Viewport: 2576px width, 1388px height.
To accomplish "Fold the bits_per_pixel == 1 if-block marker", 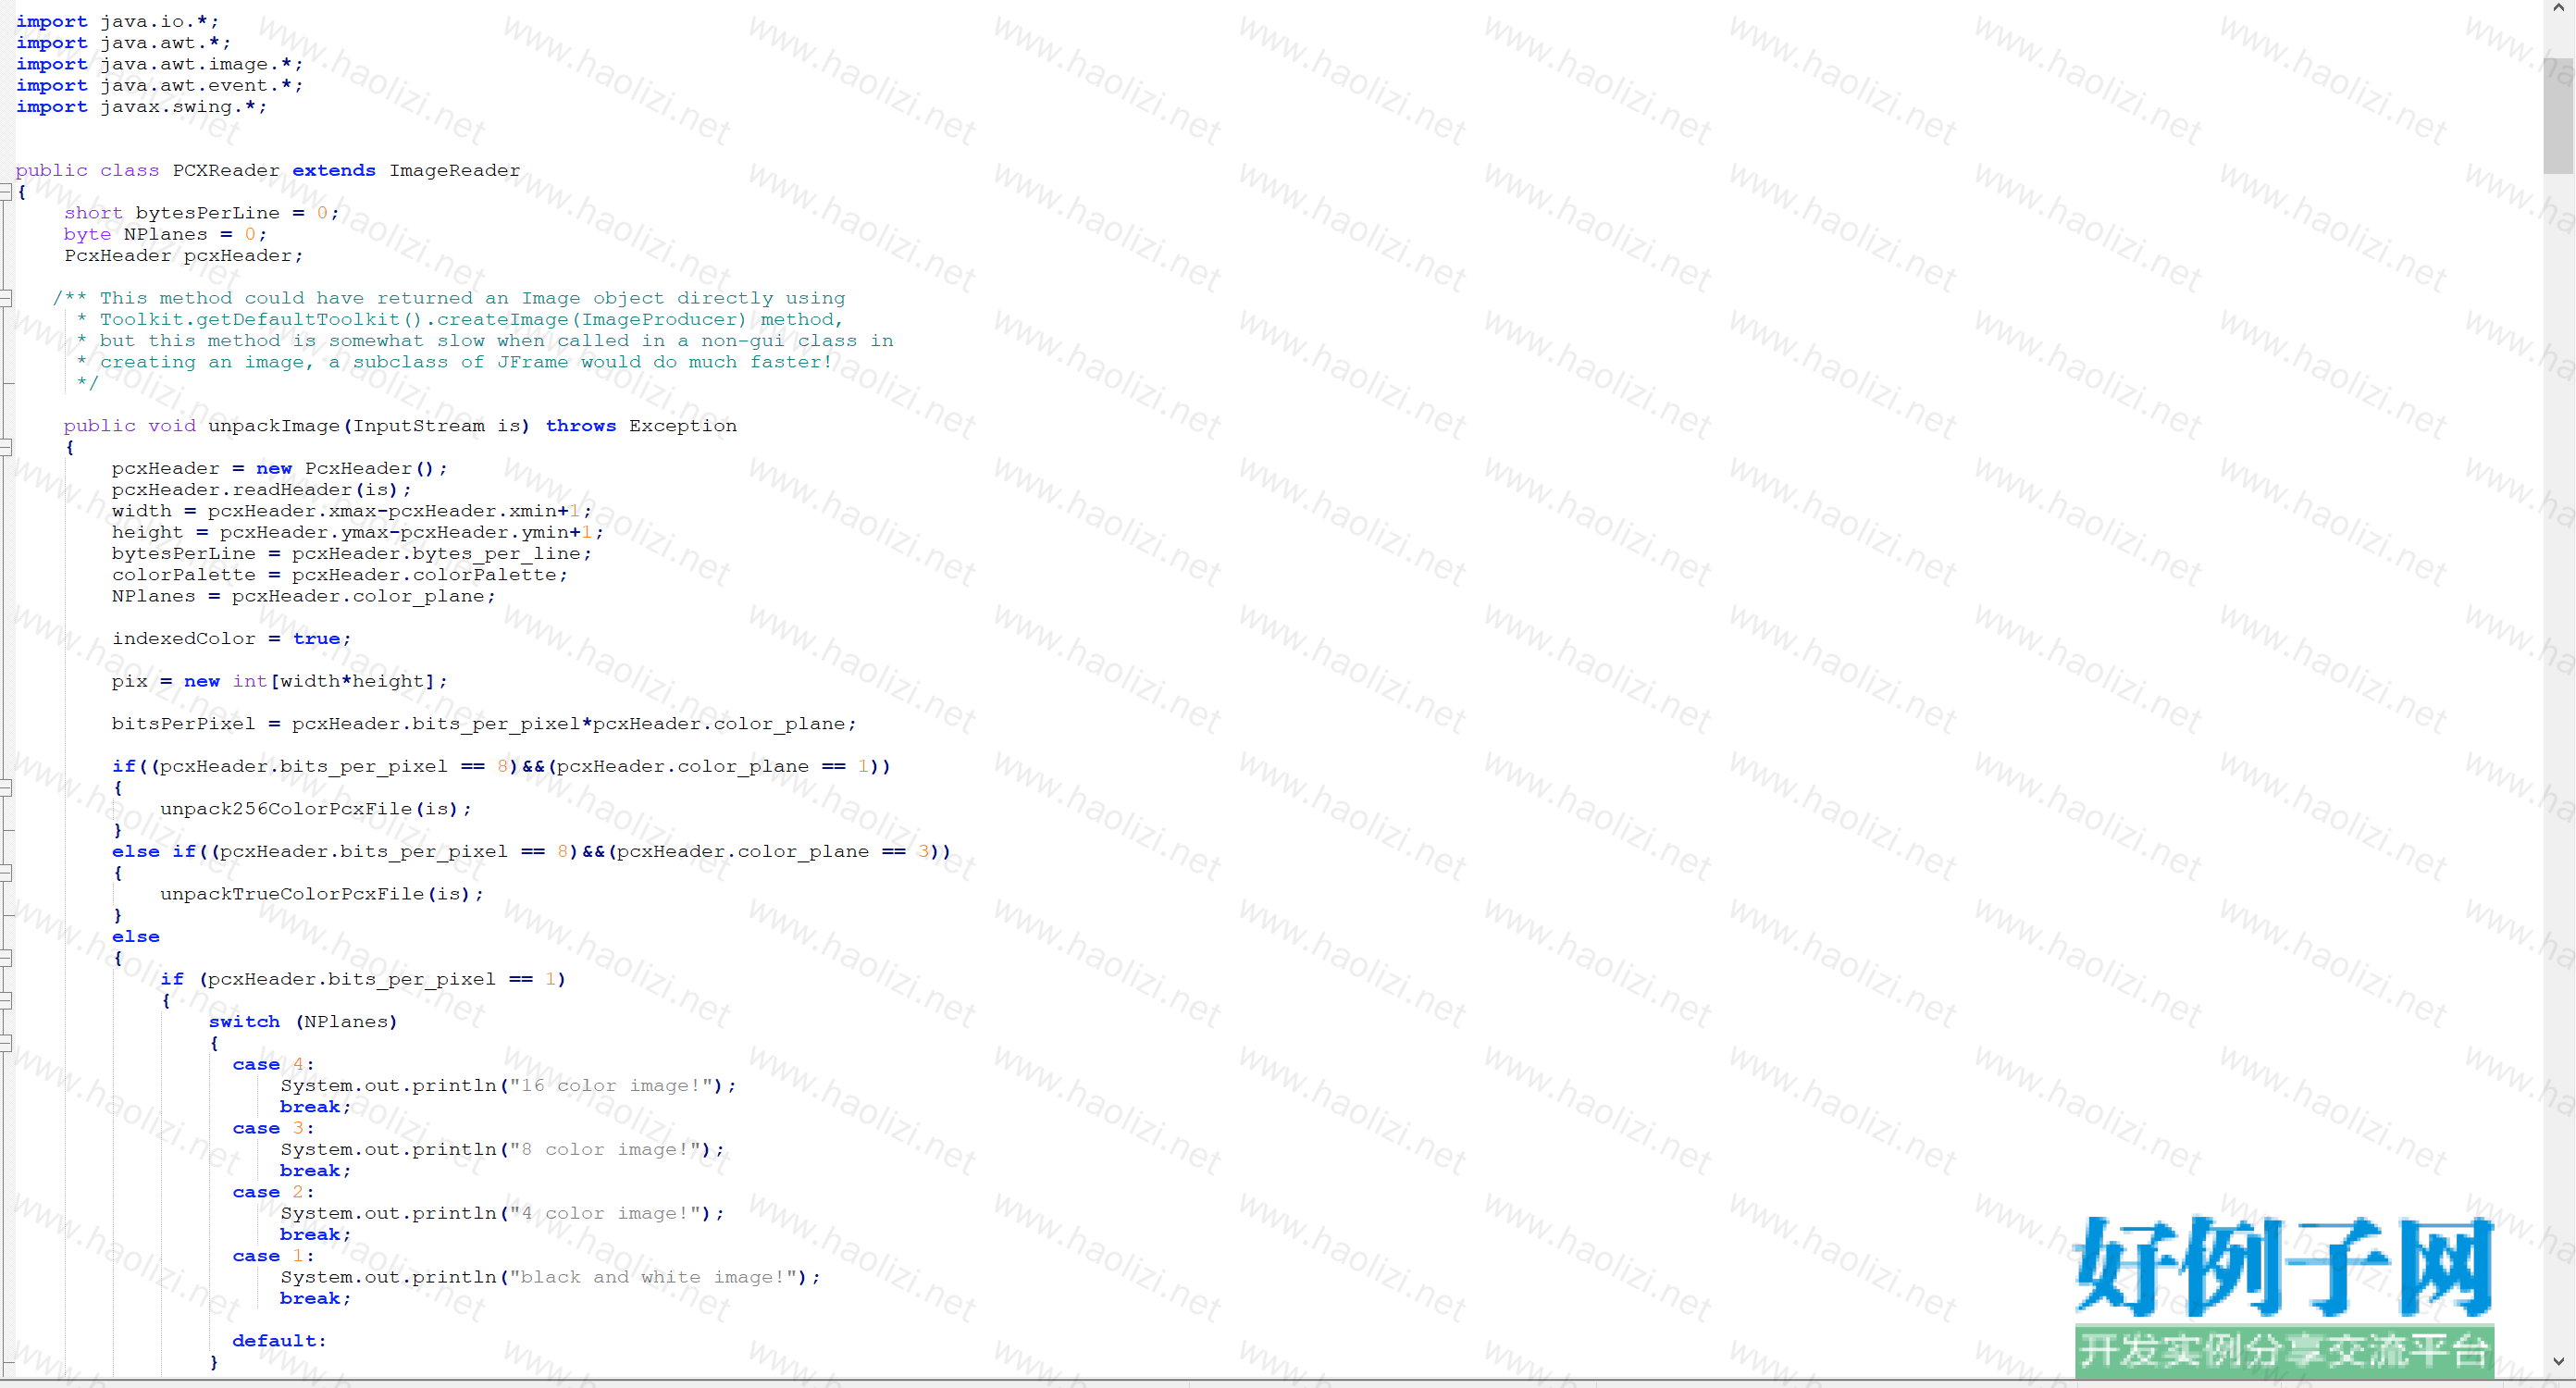I will tap(5, 1000).
